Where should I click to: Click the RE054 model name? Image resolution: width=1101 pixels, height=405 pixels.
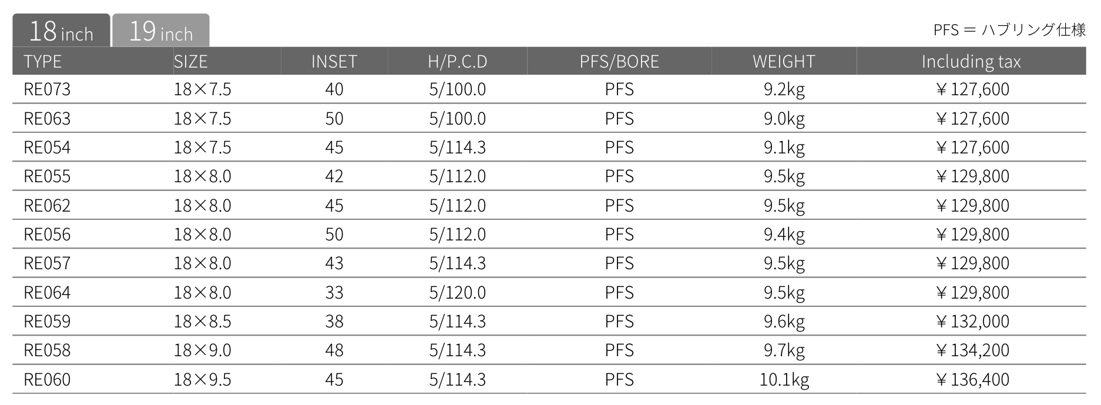click(x=47, y=148)
